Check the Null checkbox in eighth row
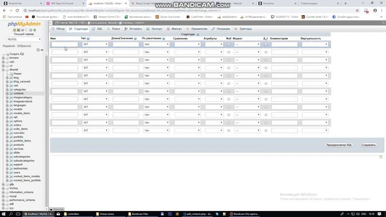 [229, 99]
